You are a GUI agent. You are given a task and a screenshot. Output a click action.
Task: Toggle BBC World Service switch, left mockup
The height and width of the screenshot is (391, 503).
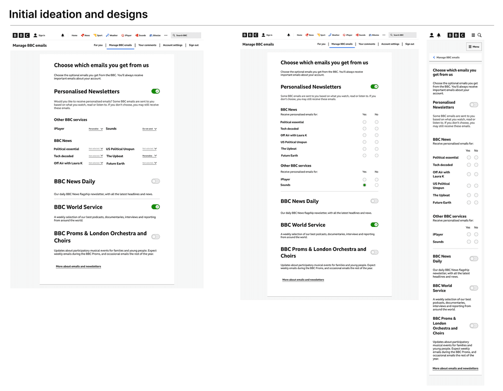pyautogui.click(x=156, y=207)
